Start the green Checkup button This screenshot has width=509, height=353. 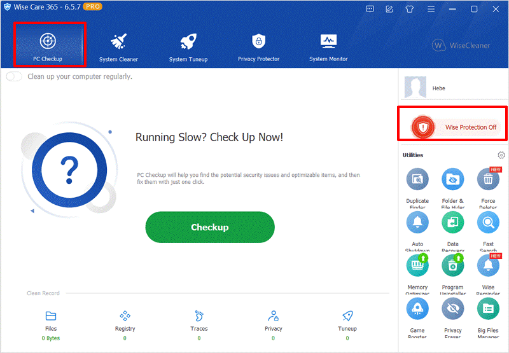click(210, 227)
